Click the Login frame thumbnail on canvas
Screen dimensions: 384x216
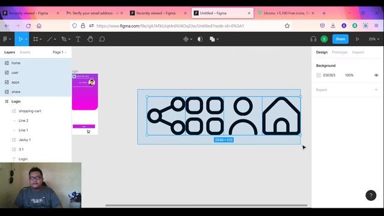[85, 104]
